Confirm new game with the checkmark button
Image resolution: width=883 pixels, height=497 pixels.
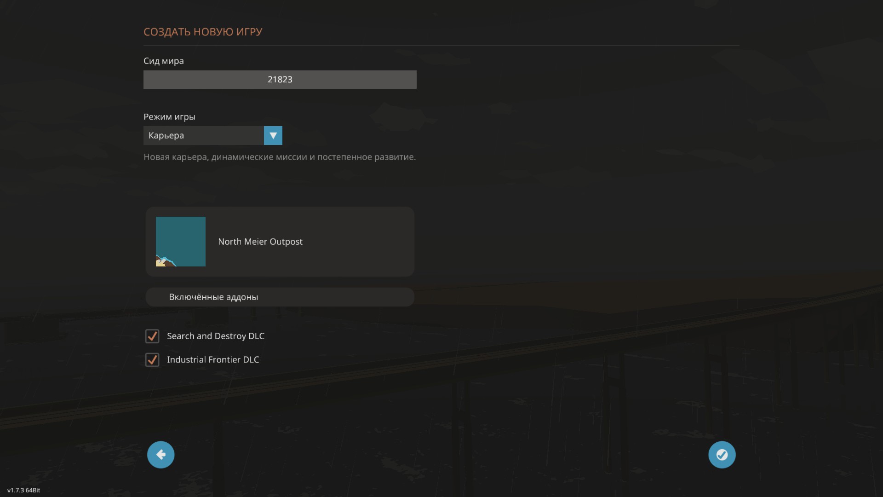click(722, 455)
